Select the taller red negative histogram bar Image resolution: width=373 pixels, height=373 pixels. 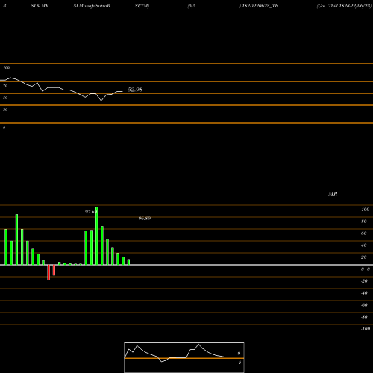point(48,272)
